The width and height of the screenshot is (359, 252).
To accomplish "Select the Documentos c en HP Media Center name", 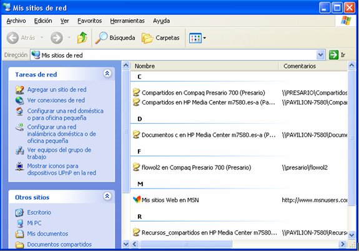I will 209,135.
